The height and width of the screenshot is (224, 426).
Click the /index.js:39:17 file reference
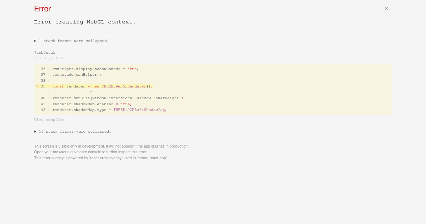[50, 58]
